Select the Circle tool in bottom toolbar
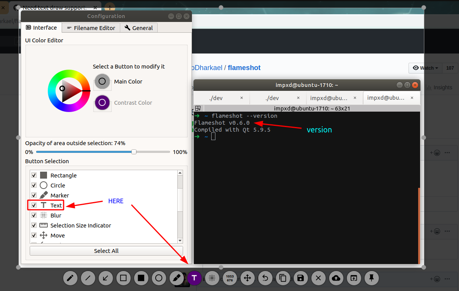The width and height of the screenshot is (459, 291). [x=159, y=278]
